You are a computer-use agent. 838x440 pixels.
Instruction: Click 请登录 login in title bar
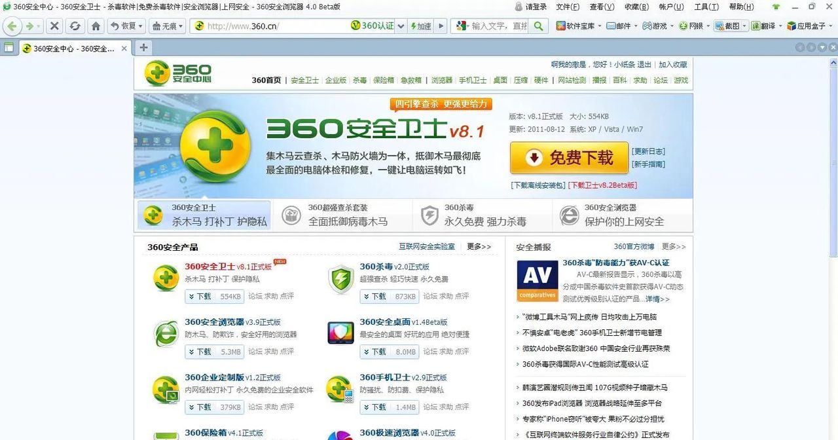[530, 7]
